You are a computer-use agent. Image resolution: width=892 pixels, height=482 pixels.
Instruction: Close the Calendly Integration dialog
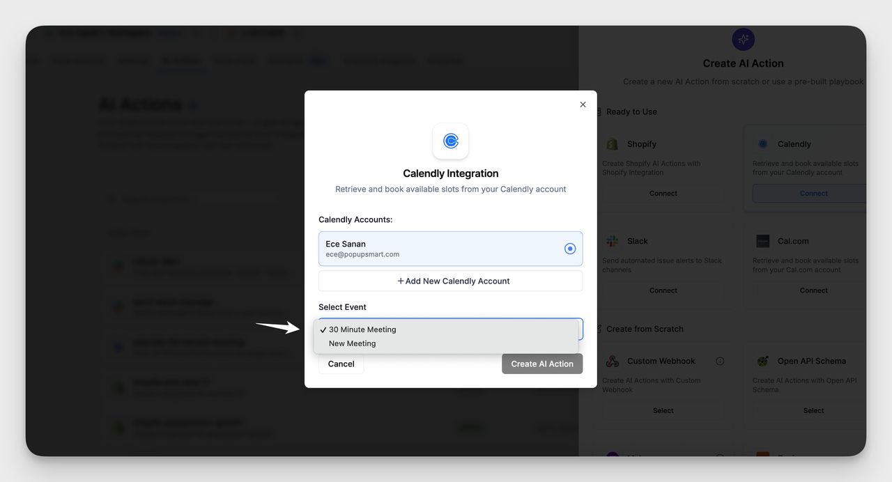click(x=583, y=104)
